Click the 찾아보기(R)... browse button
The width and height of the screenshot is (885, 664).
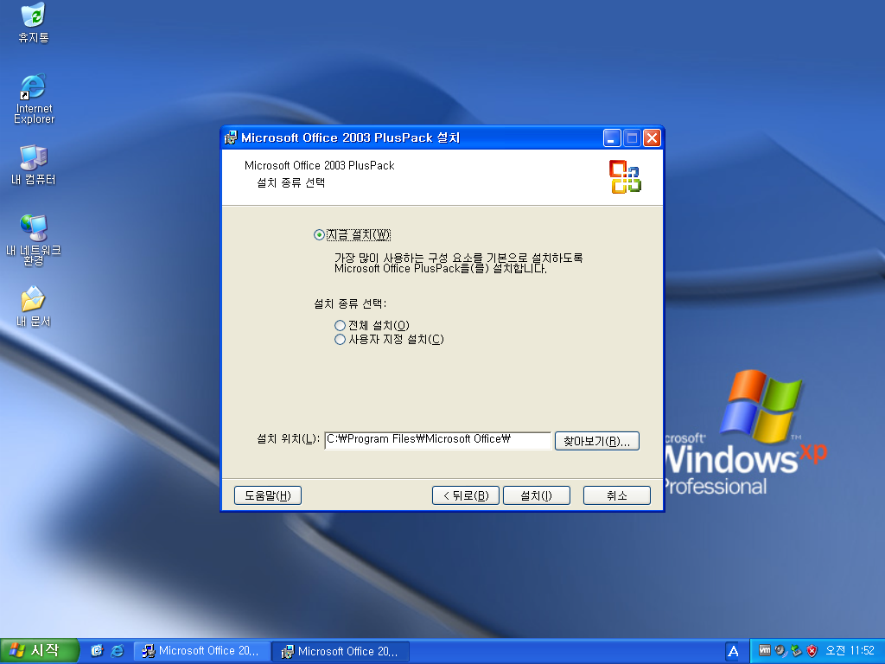pyautogui.click(x=597, y=441)
